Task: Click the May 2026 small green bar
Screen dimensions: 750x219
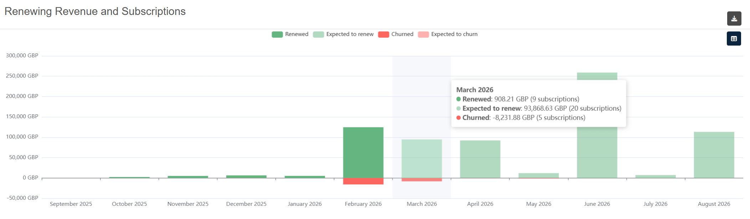Action: (x=539, y=175)
